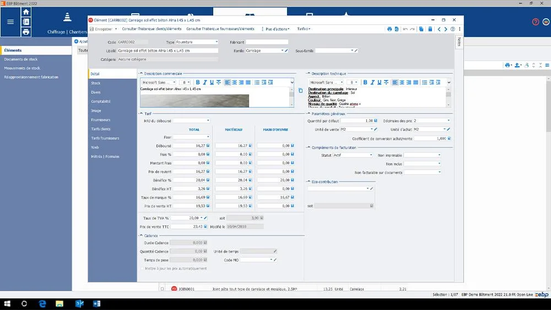
Task: Delete the element with the trash icon
Action: click(x=430, y=29)
